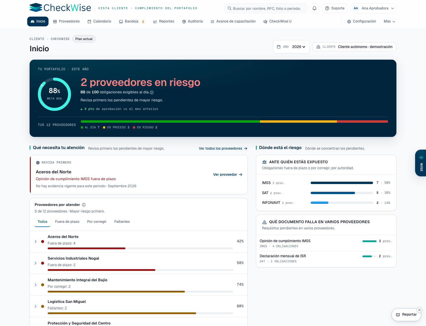The image size is (426, 326).
Task: Expand the Mantenimiento Integral del Bajío row
Action: (35, 285)
